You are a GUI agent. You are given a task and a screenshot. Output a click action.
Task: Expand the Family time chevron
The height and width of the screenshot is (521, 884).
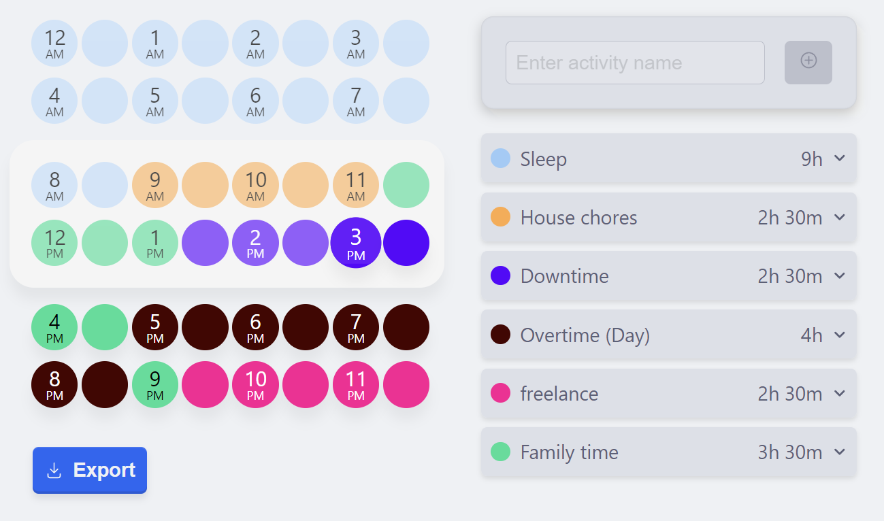[840, 452]
